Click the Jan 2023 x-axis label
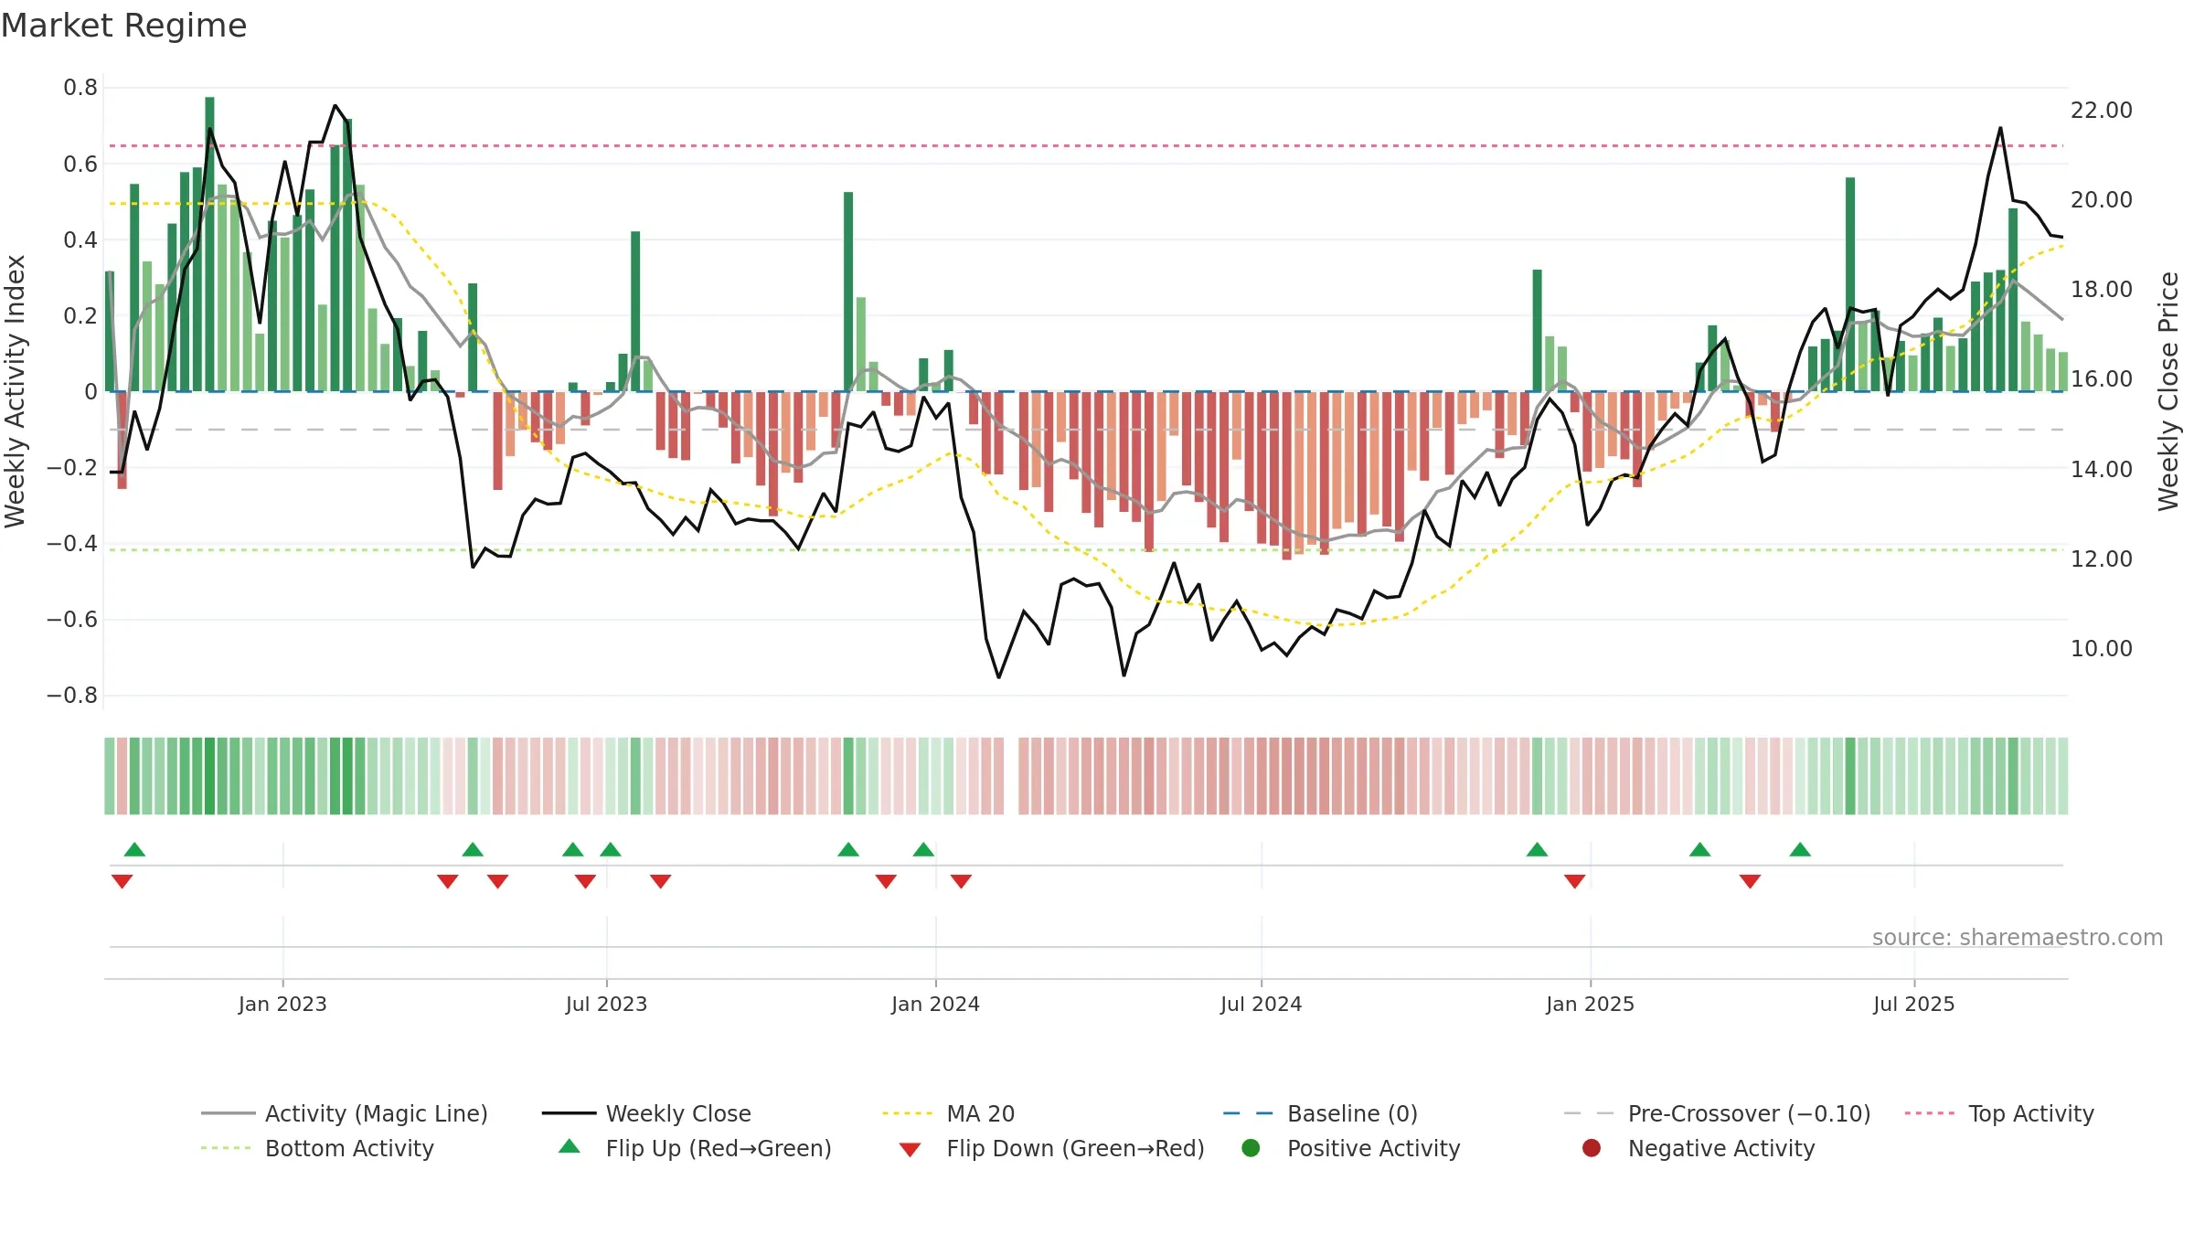 [x=282, y=1004]
